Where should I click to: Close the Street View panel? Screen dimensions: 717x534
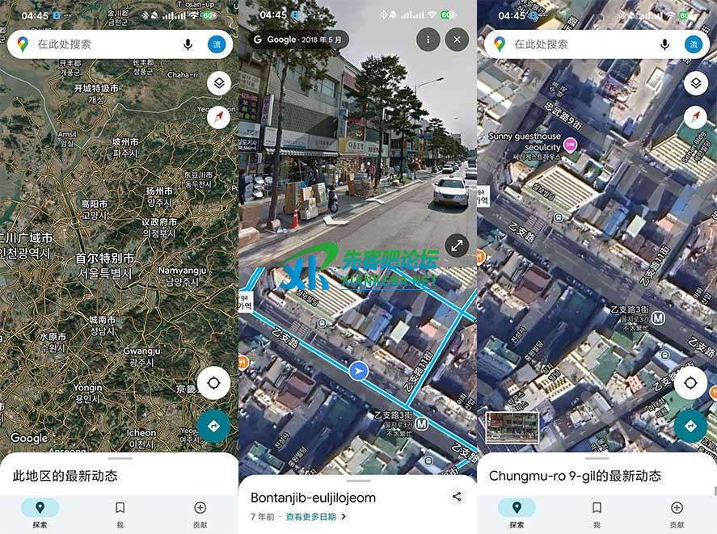457,39
